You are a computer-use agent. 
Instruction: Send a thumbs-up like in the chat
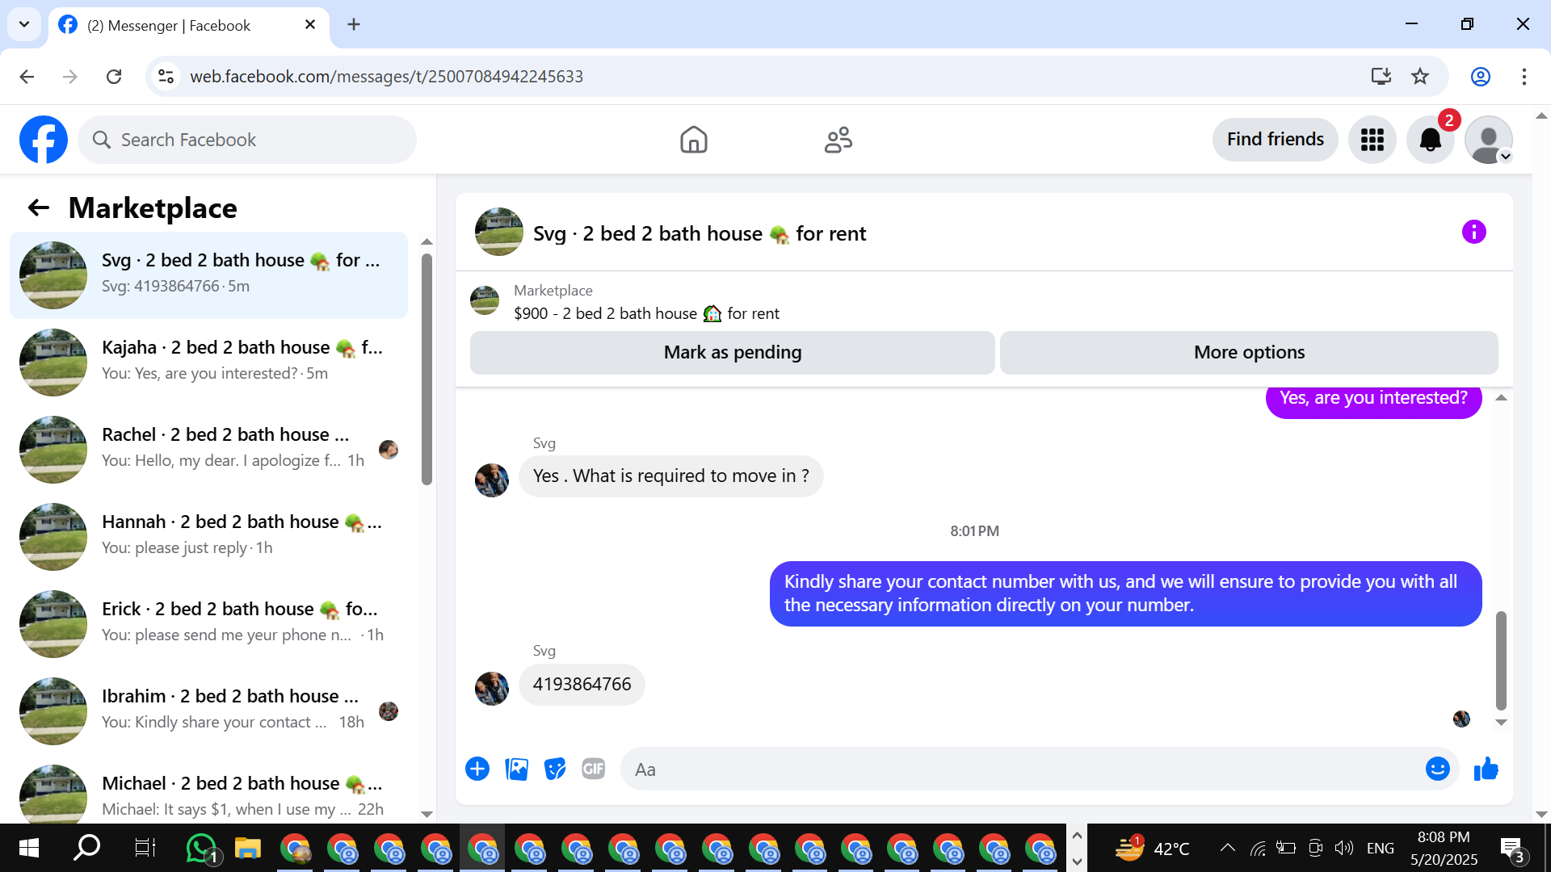[1486, 769]
